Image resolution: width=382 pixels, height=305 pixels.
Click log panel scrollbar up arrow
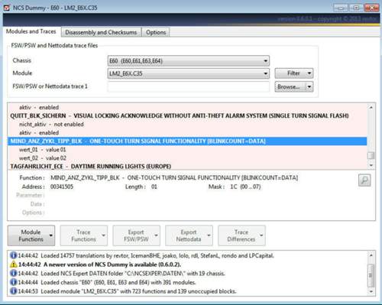[371, 255]
